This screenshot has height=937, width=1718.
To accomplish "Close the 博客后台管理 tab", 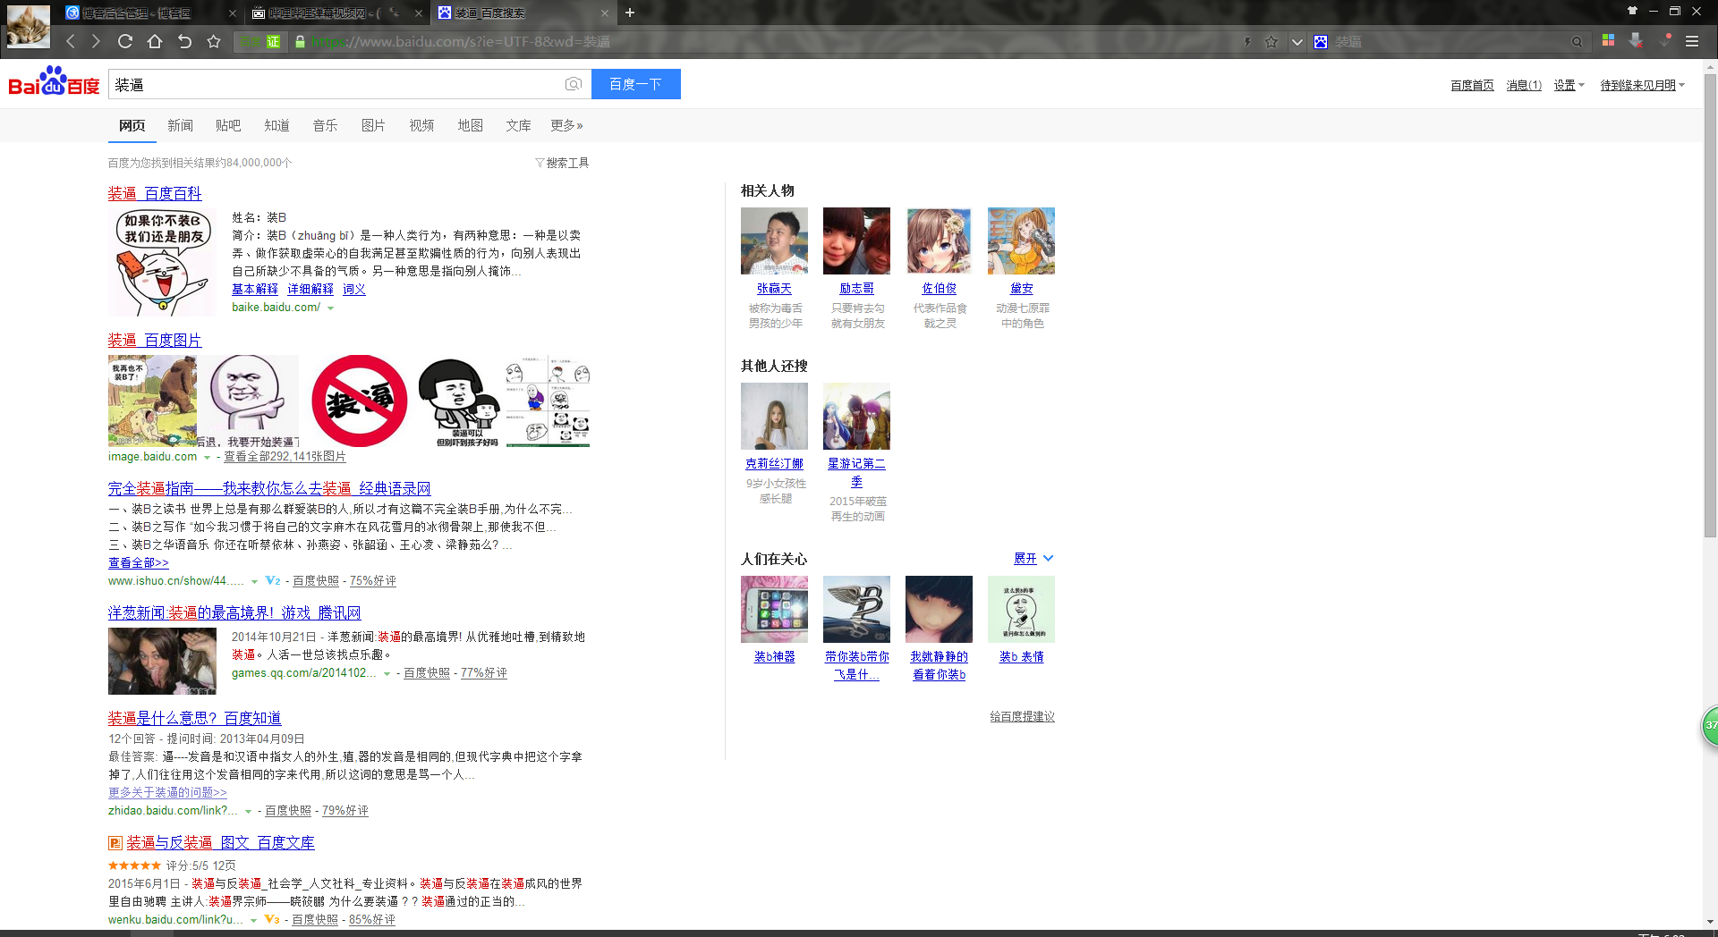I will coord(233,13).
